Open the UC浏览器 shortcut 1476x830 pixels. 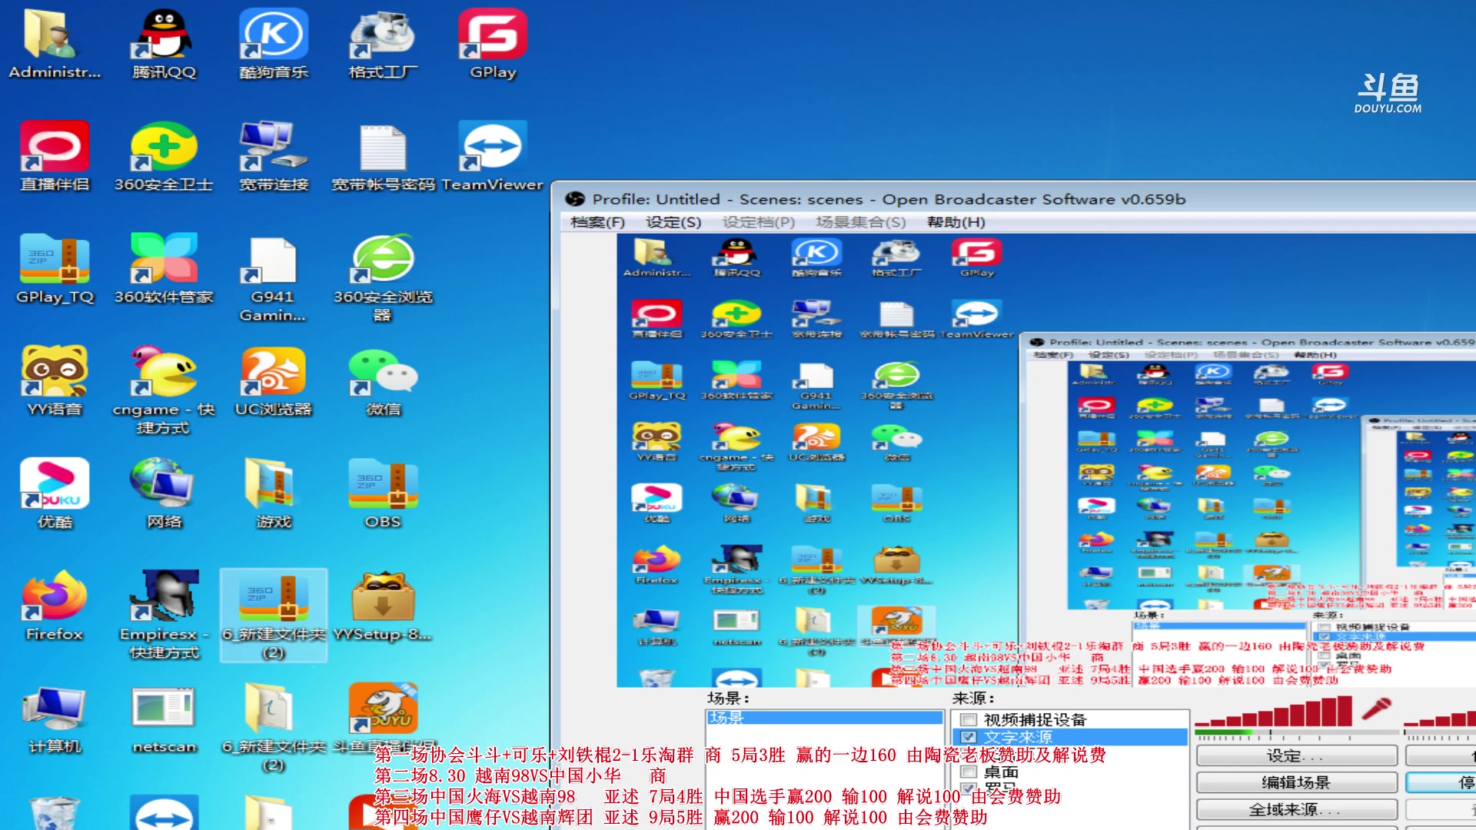[274, 381]
